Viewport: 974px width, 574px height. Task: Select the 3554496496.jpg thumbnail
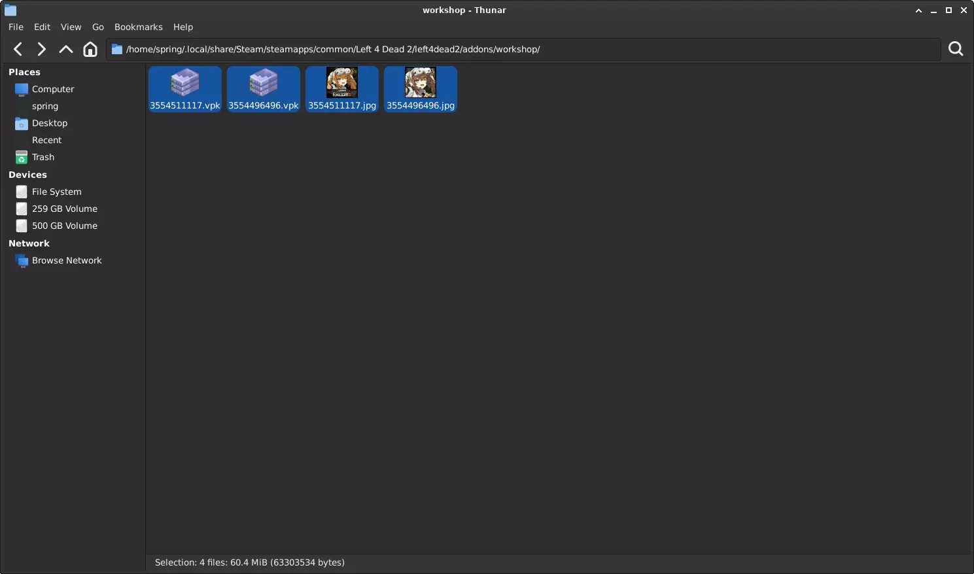[x=421, y=82]
